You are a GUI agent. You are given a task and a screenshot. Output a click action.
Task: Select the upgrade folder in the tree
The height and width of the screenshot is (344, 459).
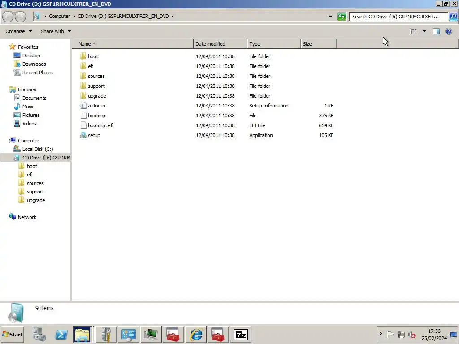(36, 200)
